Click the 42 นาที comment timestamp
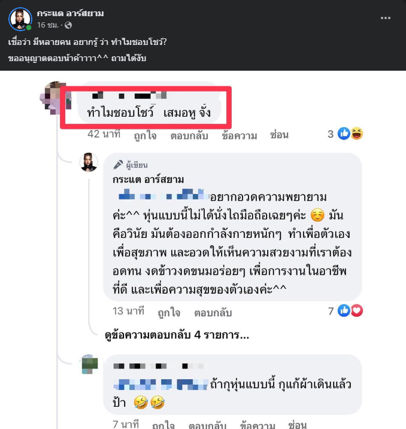The height and width of the screenshot is (429, 406). click(104, 135)
